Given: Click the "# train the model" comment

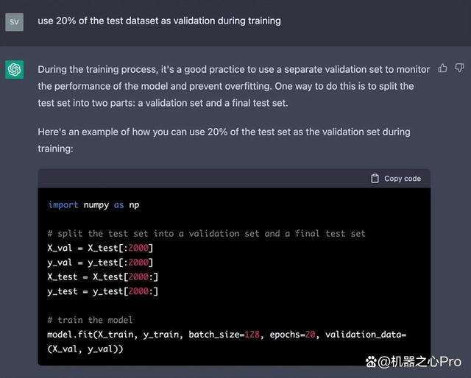Looking at the screenshot, I should 91,320.
